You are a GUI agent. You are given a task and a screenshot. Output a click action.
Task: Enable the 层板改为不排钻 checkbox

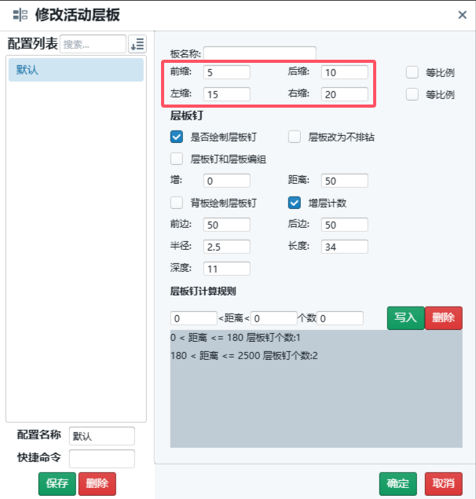coord(295,137)
